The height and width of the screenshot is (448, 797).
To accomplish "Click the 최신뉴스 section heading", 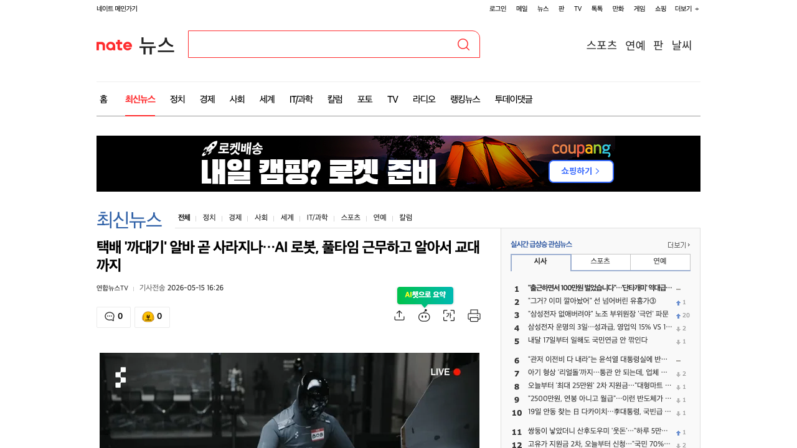I will (x=130, y=219).
